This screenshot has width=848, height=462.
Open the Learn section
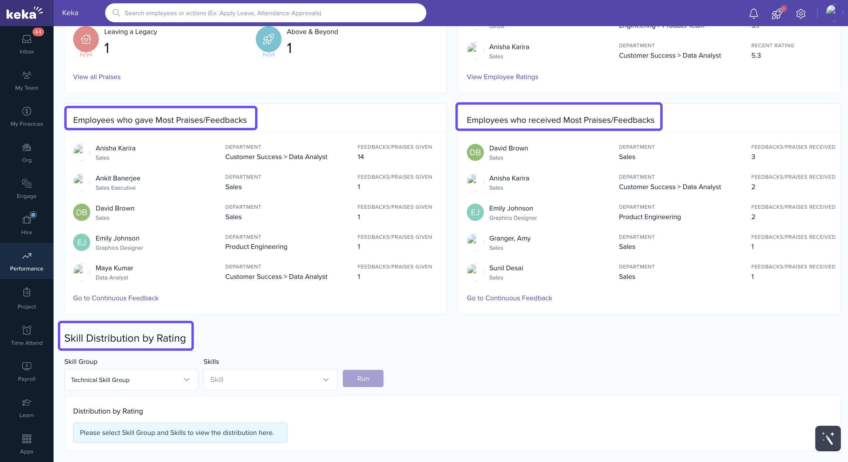point(26,407)
